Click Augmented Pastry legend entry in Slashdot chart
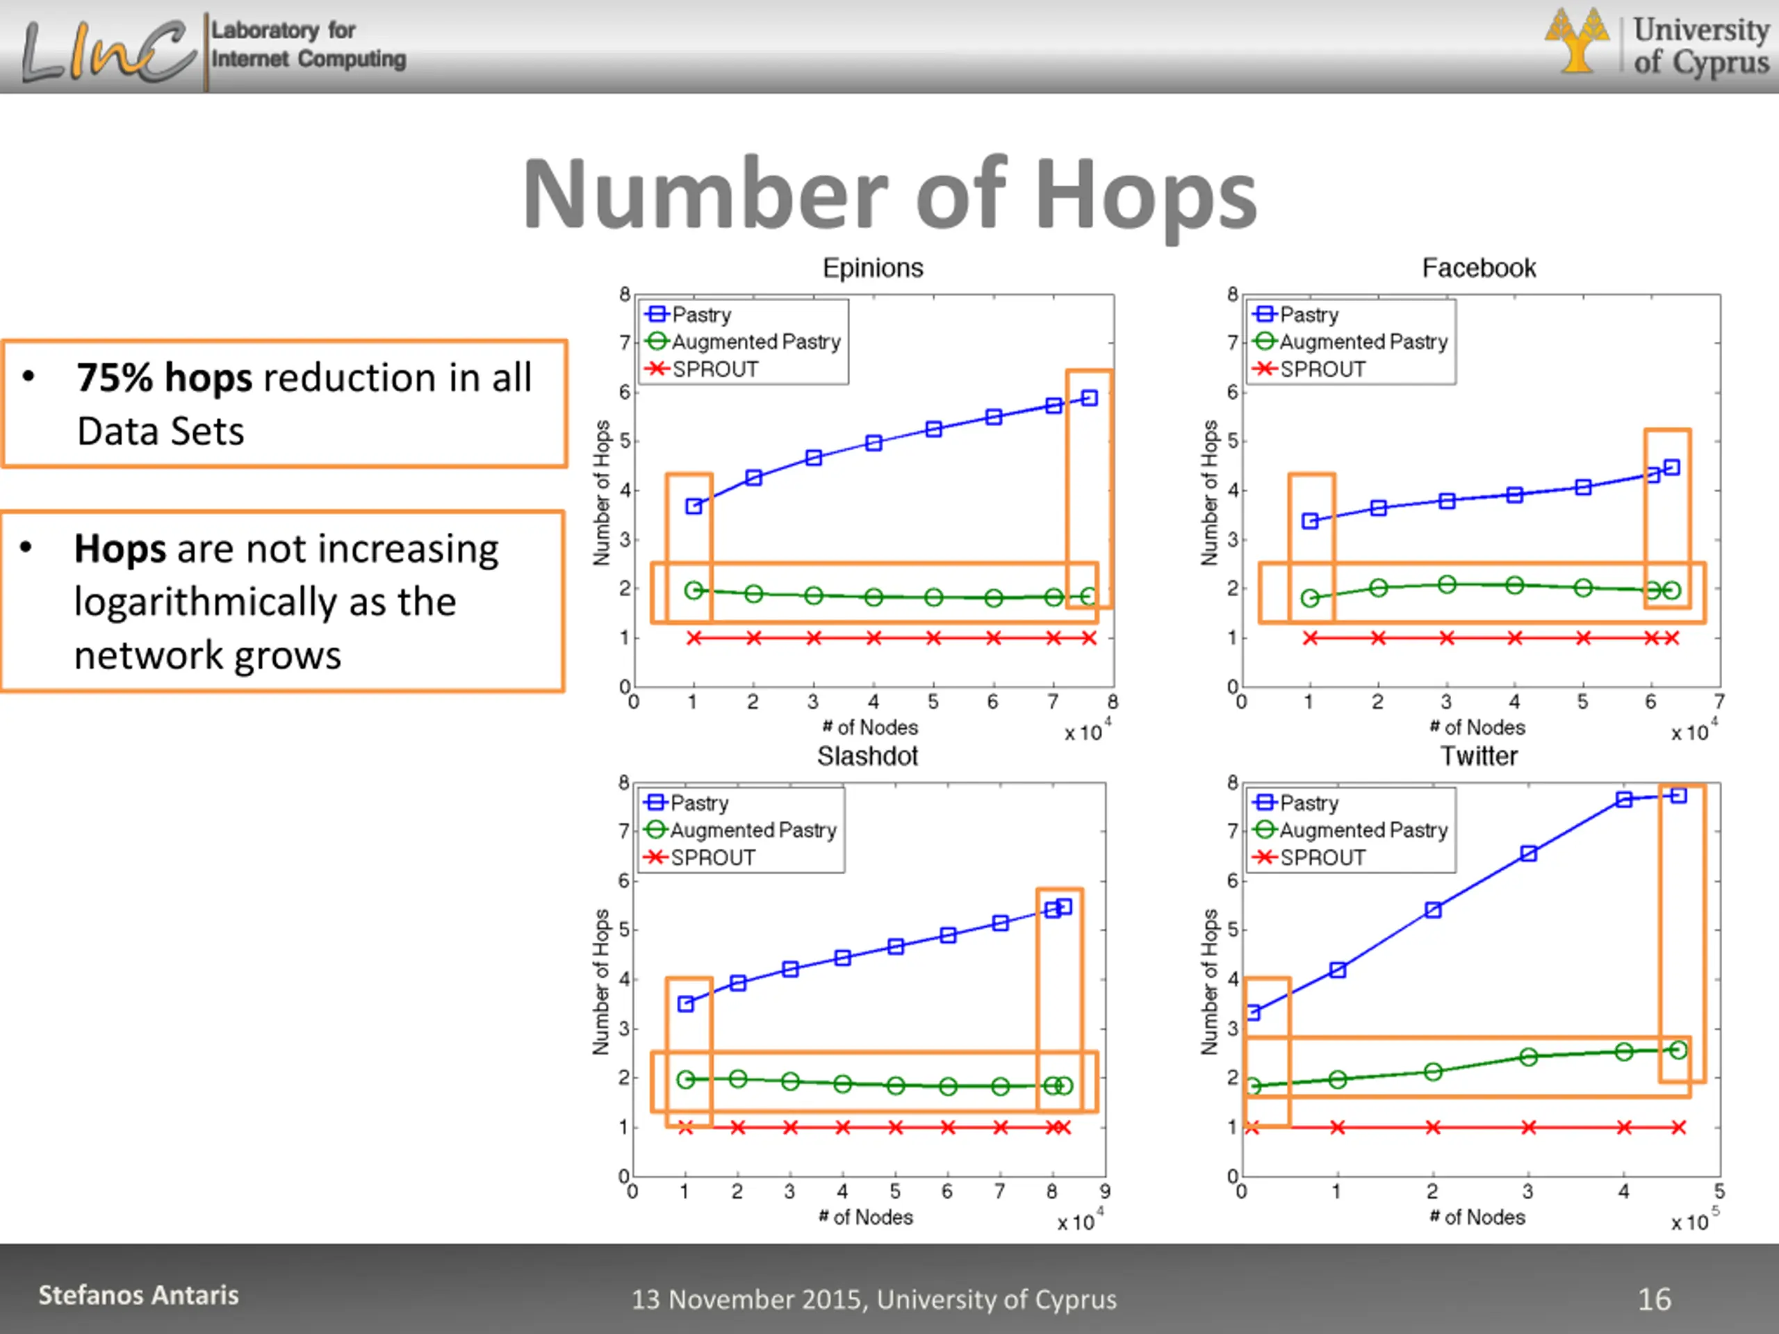This screenshot has width=1779, height=1334. pyautogui.click(x=740, y=830)
